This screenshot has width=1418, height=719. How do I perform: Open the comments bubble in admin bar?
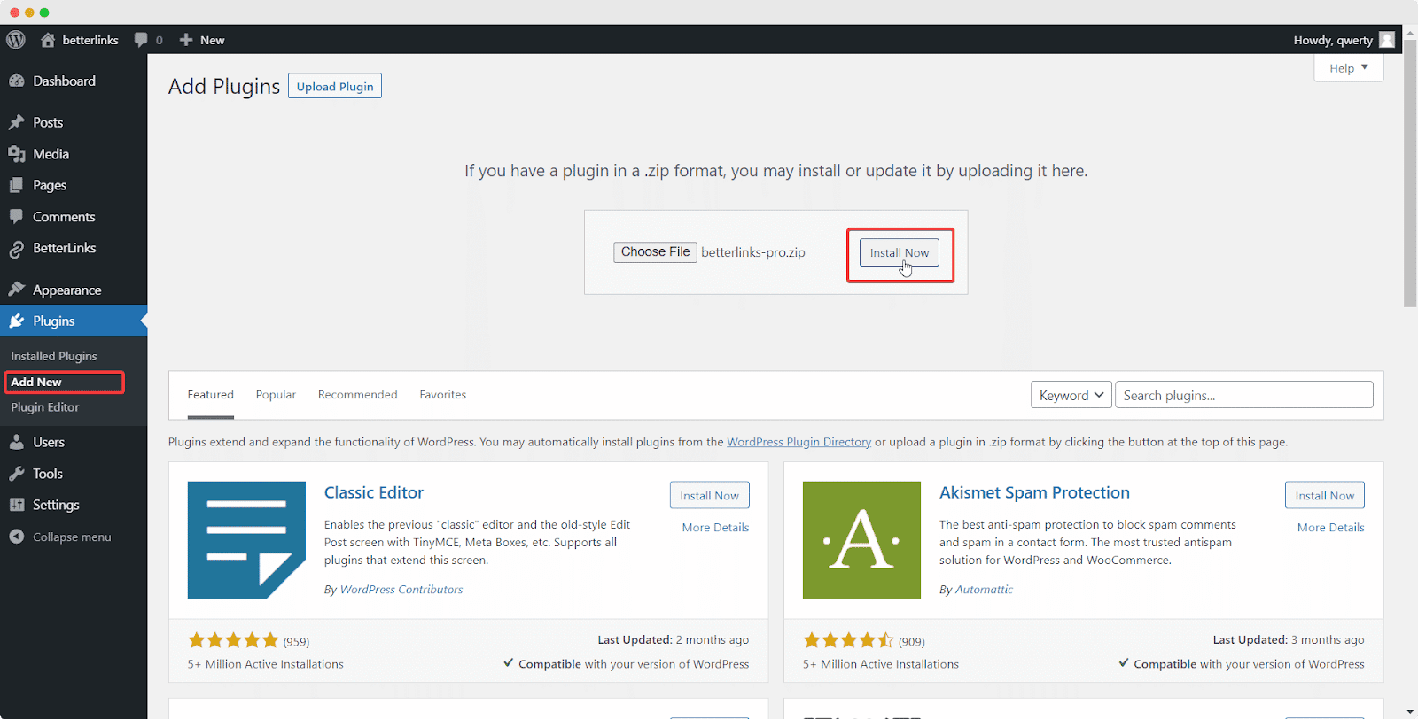141,40
